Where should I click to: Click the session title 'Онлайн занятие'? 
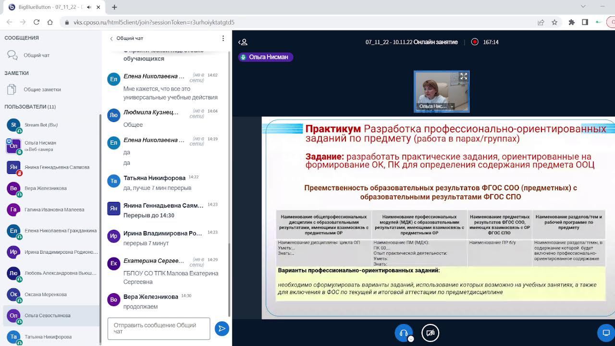click(436, 42)
